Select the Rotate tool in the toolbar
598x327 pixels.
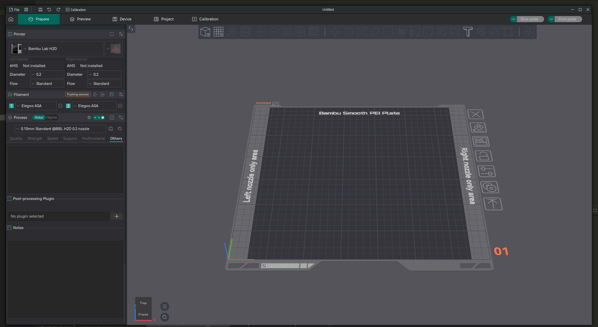tap(348, 32)
